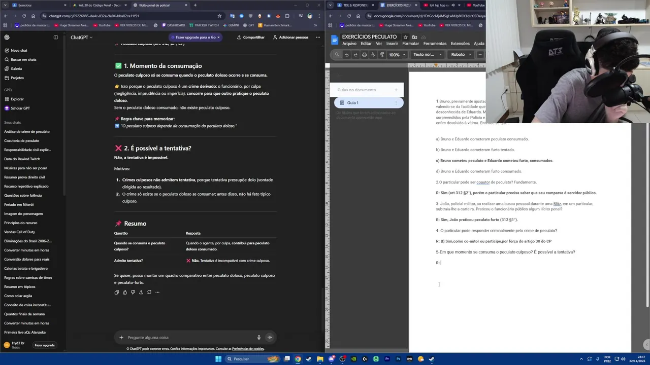This screenshot has width=650, height=365.
Task: Click the voice dictation microphone in ChatGPT
Action: pos(259,338)
